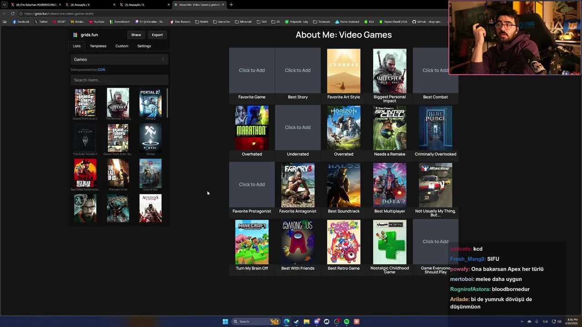Switch to the Custom tab
Image resolution: width=582 pixels, height=327 pixels.
click(x=122, y=46)
